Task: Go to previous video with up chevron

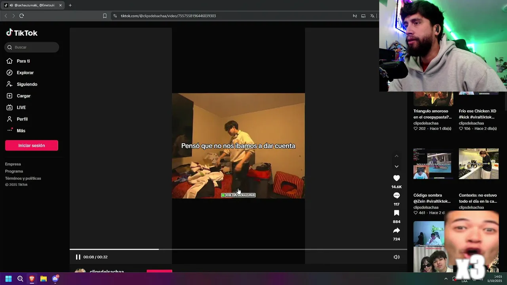Action: coord(396,156)
